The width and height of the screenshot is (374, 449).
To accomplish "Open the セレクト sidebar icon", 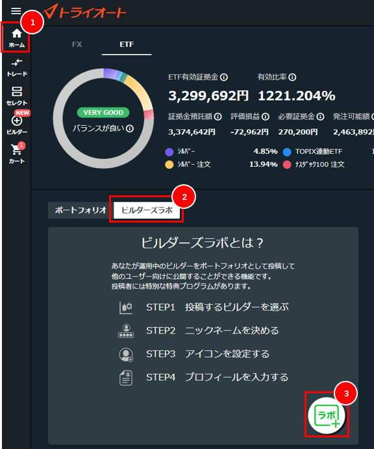I will click(x=17, y=97).
